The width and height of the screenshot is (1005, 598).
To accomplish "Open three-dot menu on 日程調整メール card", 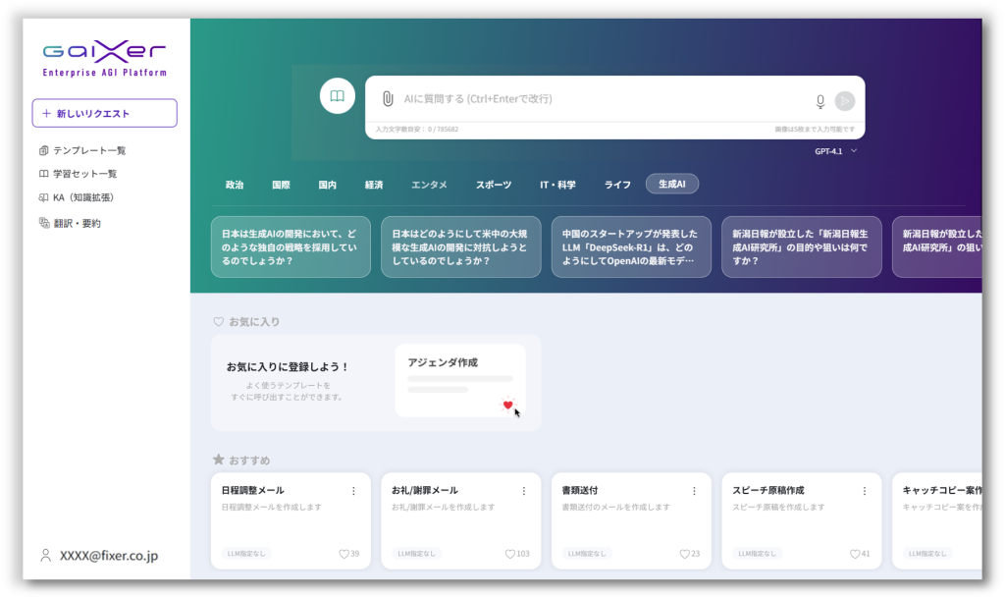I will (x=353, y=491).
